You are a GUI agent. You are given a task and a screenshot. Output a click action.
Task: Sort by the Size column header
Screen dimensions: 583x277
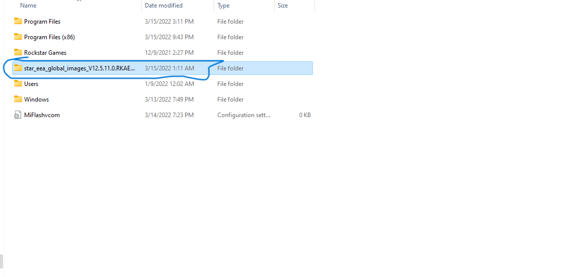click(283, 6)
